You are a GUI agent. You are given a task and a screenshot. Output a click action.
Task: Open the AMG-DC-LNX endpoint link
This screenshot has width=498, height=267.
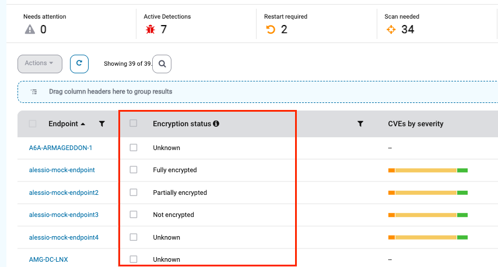point(48,259)
